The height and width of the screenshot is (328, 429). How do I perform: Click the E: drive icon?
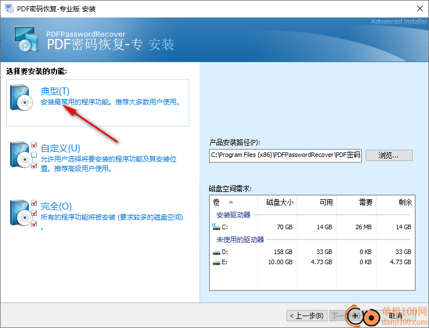pyautogui.click(x=216, y=263)
